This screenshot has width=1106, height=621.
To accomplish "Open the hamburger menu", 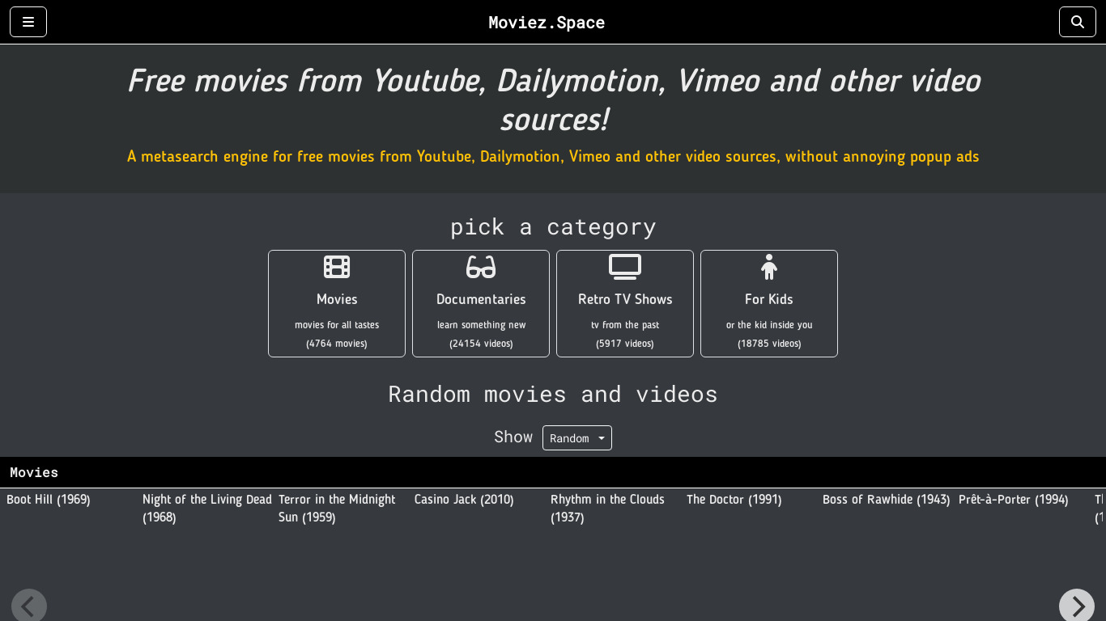I will coord(28,22).
